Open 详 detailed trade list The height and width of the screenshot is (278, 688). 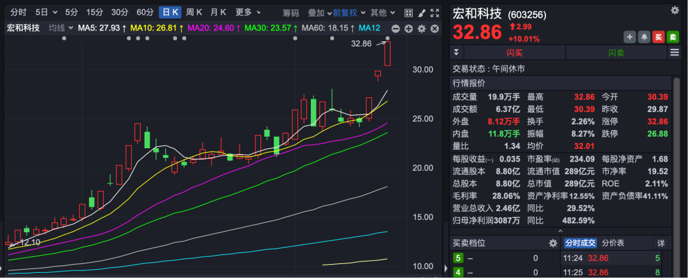pos(661,243)
